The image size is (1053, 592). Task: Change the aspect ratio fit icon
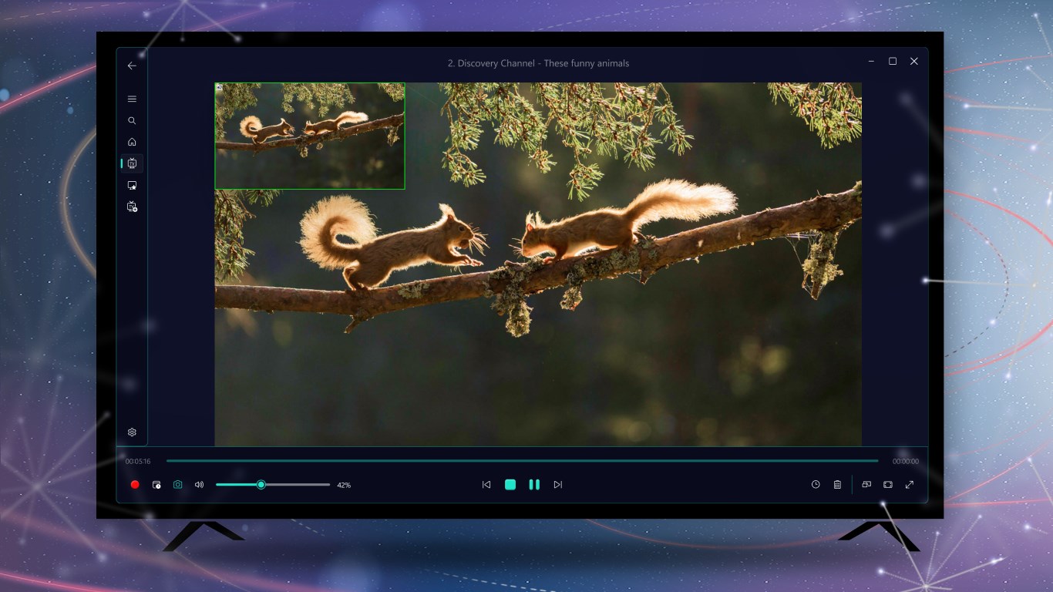[888, 485]
